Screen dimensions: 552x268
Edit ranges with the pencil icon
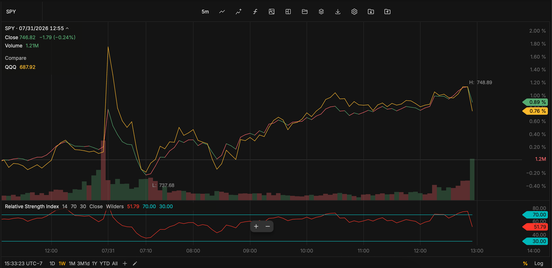coord(135,264)
